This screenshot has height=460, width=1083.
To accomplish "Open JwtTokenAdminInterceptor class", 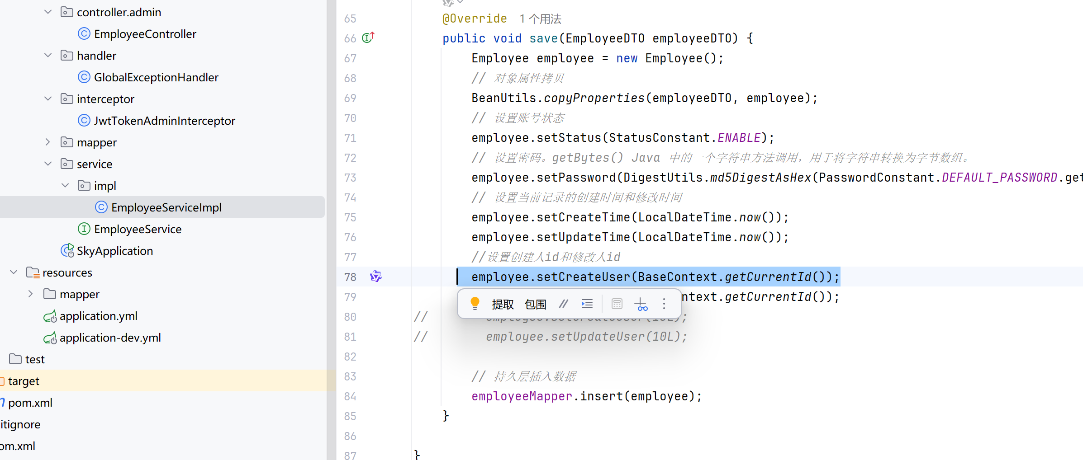I will click(164, 121).
